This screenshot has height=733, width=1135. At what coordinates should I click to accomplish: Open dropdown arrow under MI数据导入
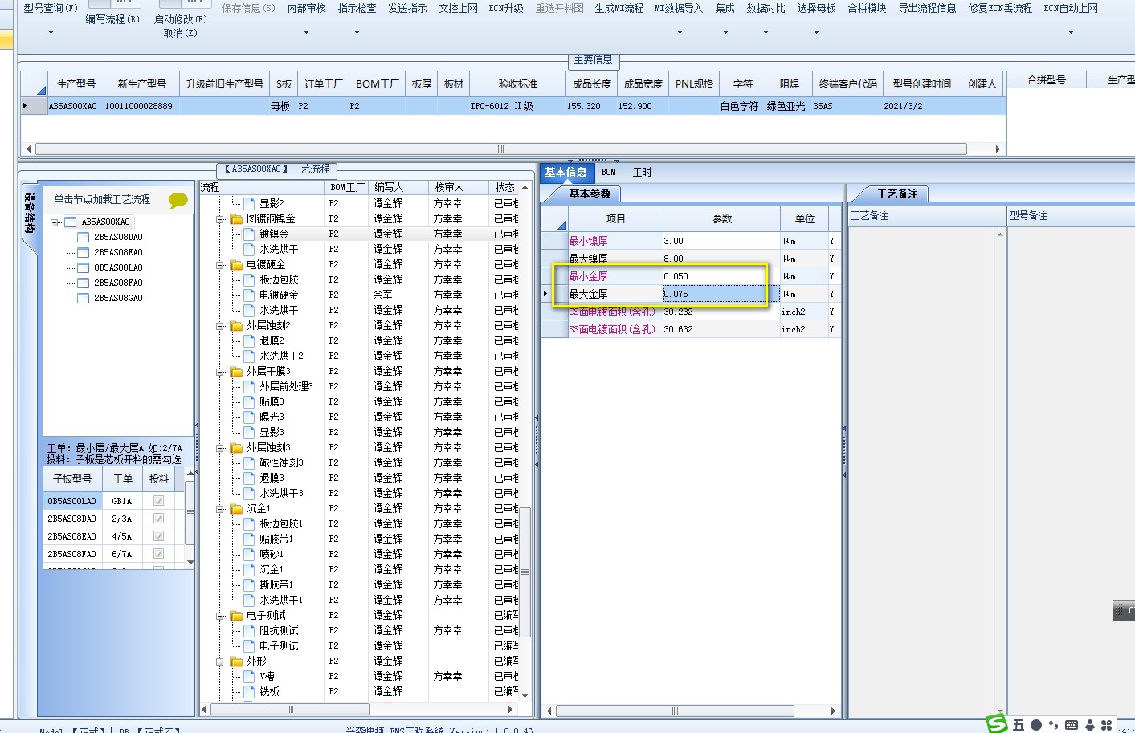pyautogui.click(x=680, y=33)
